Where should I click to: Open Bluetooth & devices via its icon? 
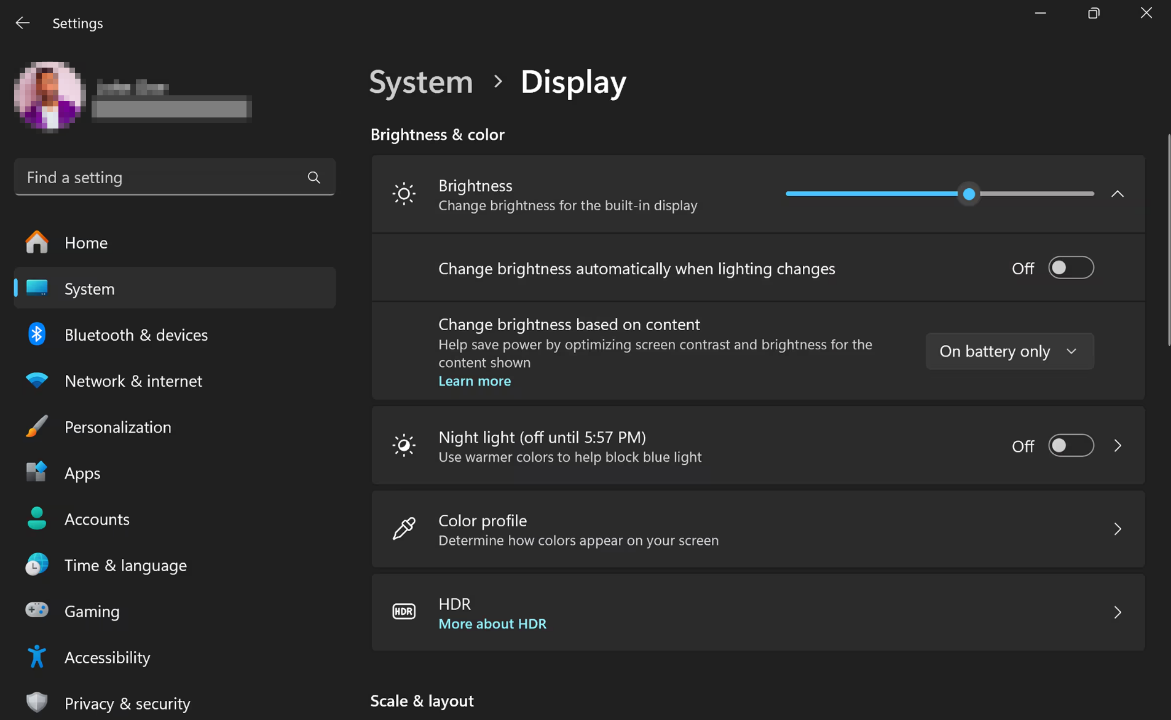[x=37, y=334]
